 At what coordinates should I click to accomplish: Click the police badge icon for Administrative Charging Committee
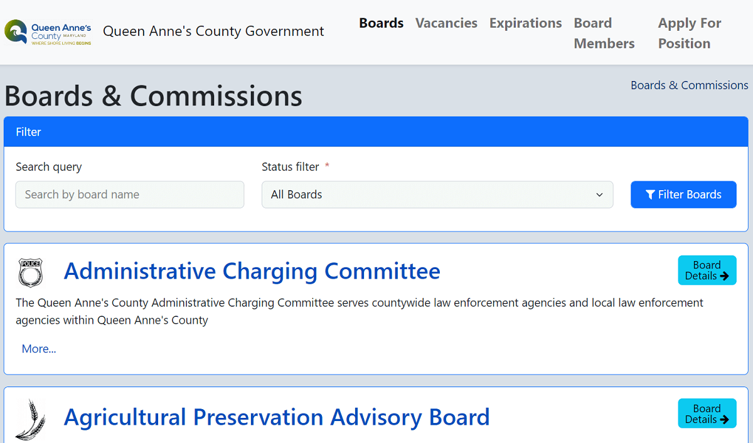(30, 272)
